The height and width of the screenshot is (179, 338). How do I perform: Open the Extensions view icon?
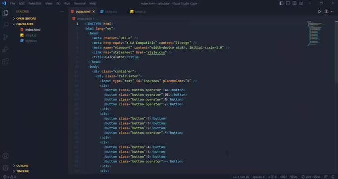point(5,61)
